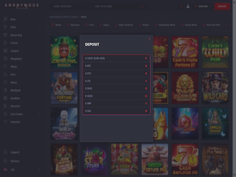
Task: Click the Ethereum icon in the ETH row
Action: pyautogui.click(x=146, y=73)
